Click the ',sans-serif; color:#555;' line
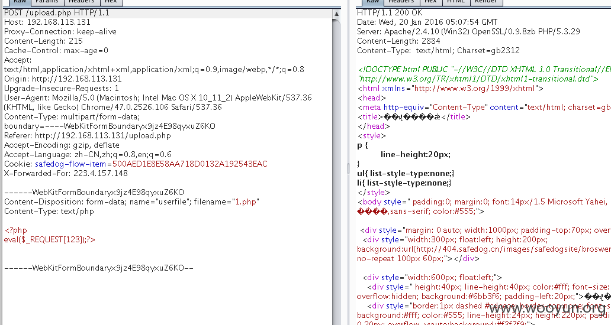The height and width of the screenshot is (325, 611). [420, 212]
